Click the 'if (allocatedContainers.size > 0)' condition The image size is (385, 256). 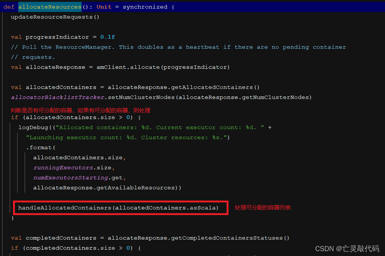(72, 118)
